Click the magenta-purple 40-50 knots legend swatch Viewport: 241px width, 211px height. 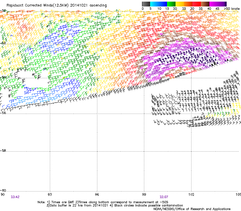pos(218,4)
